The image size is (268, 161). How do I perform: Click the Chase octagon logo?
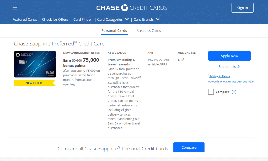(x=124, y=8)
